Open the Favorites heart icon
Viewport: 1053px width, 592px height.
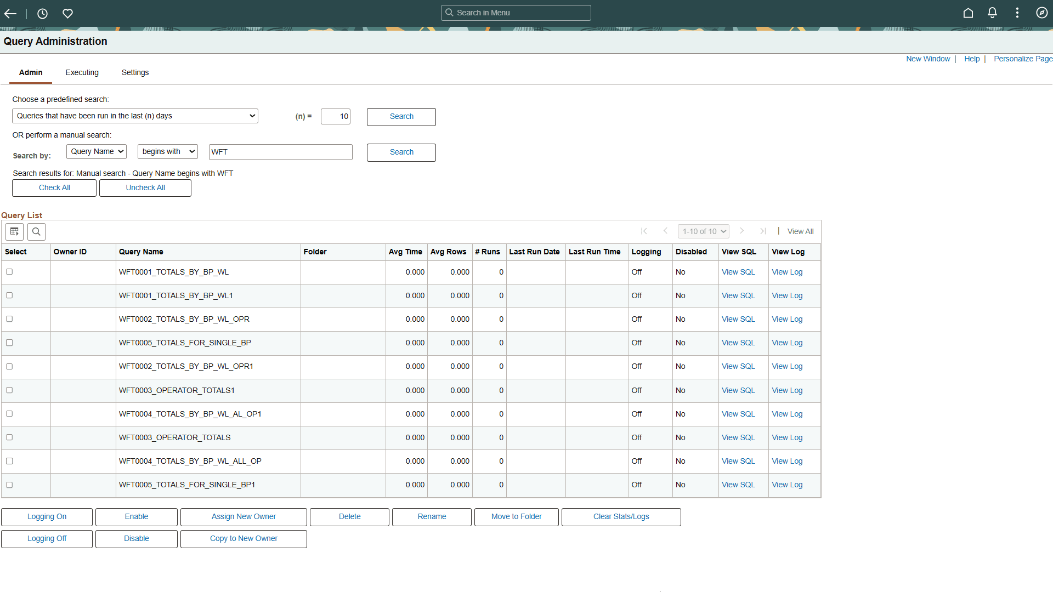click(67, 14)
